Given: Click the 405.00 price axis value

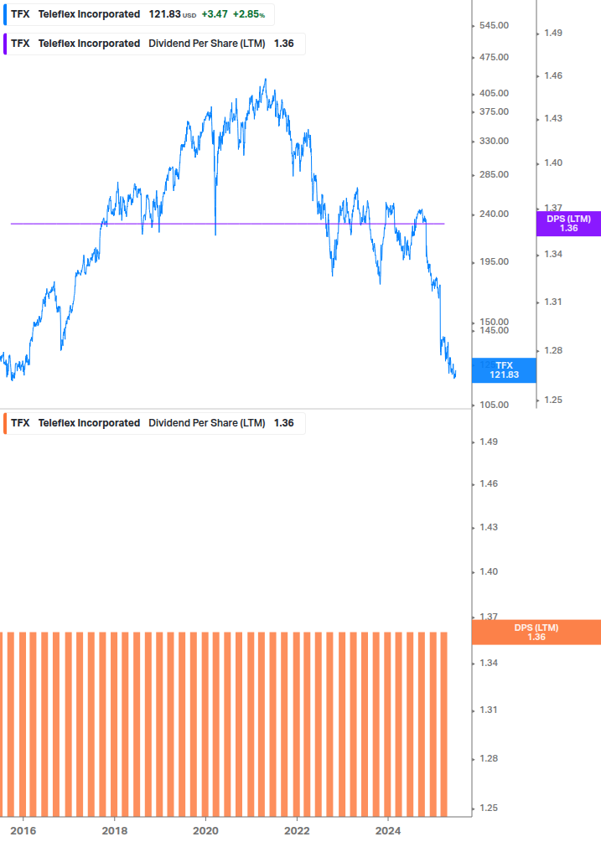Looking at the screenshot, I should (494, 94).
